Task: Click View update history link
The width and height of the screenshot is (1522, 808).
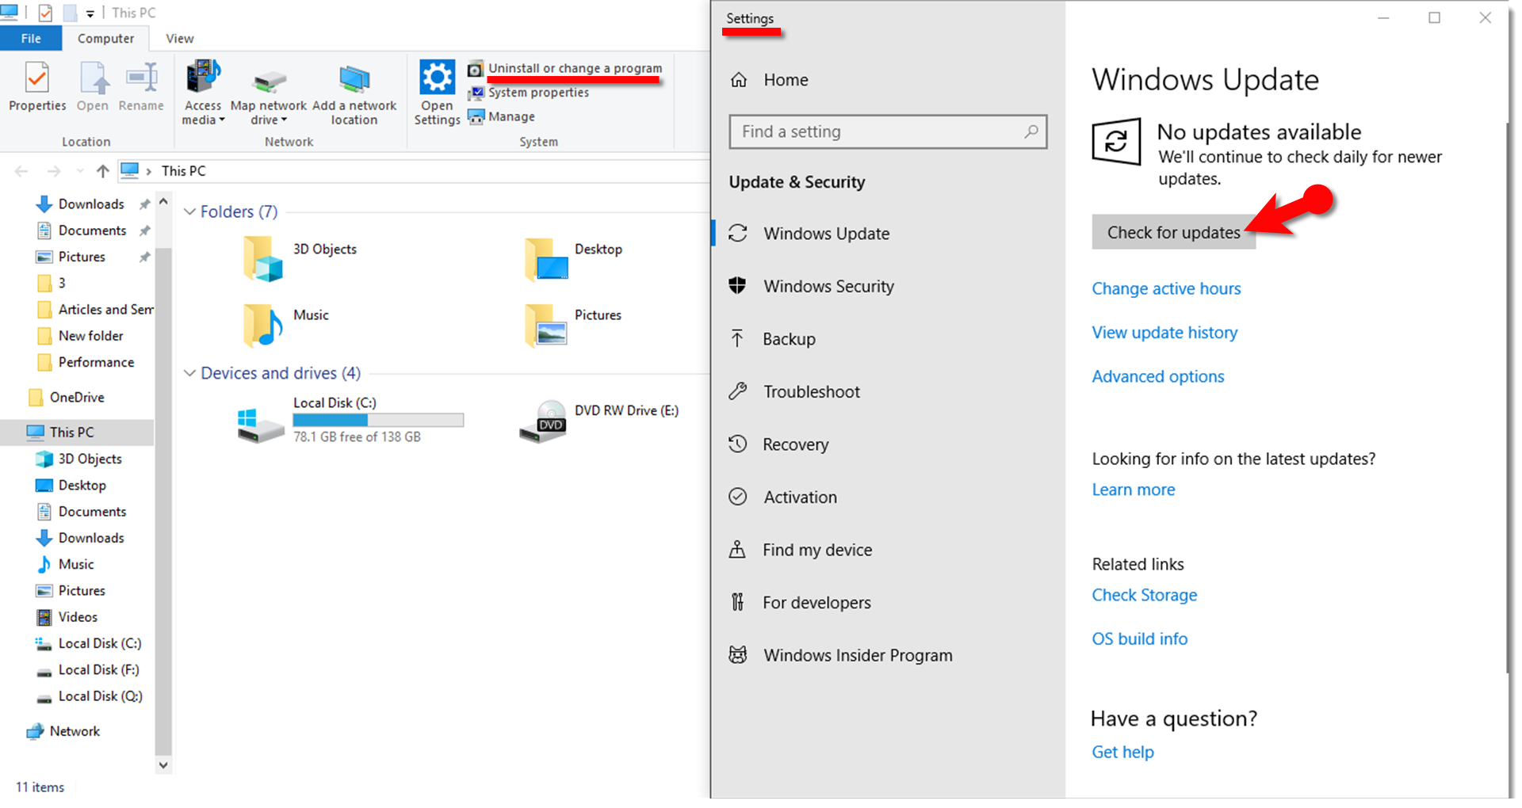Action: click(x=1164, y=333)
